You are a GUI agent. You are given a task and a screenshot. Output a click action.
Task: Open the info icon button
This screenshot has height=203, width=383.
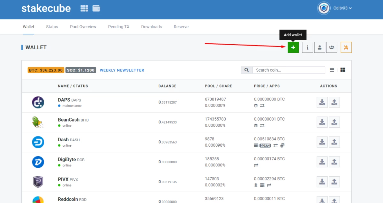pyautogui.click(x=307, y=47)
